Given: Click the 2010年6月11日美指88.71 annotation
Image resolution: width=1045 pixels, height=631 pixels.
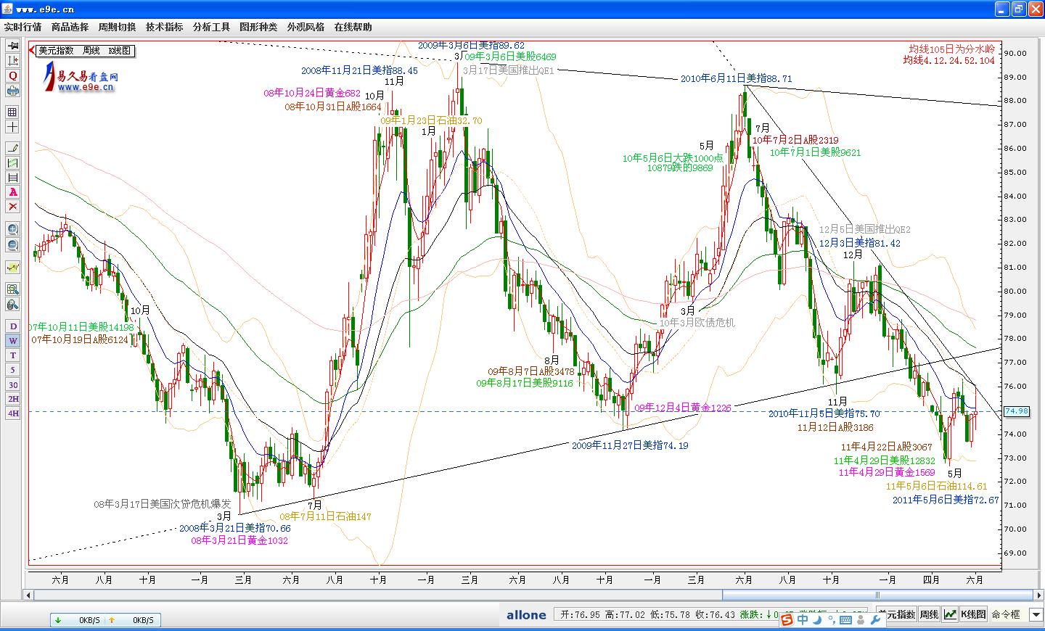Looking at the screenshot, I should [x=736, y=78].
